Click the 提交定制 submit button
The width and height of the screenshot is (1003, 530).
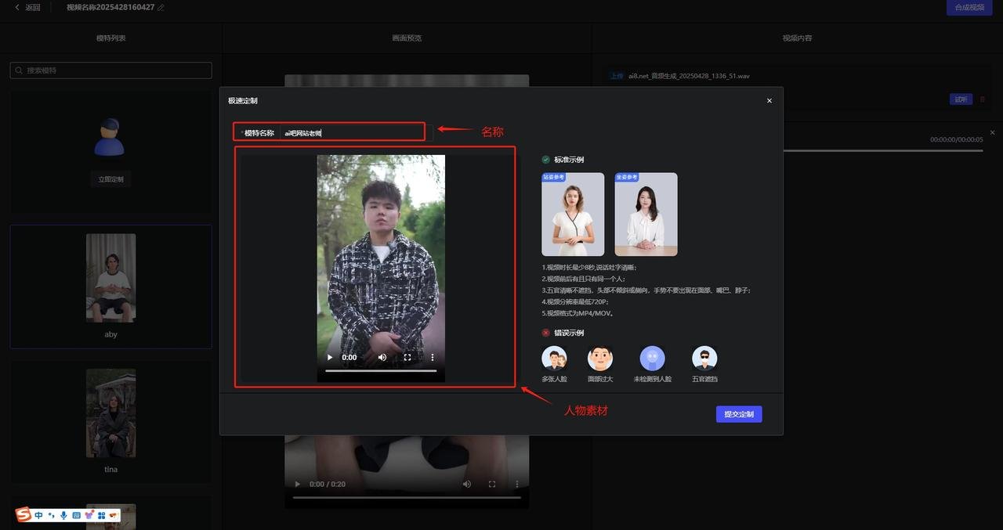738,413
